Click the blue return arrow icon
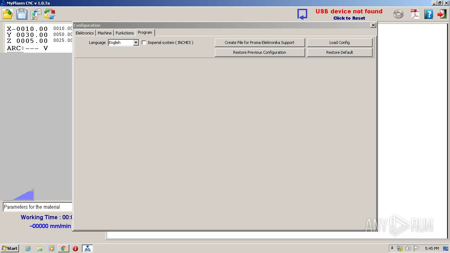This screenshot has height=253, width=450. [302, 14]
